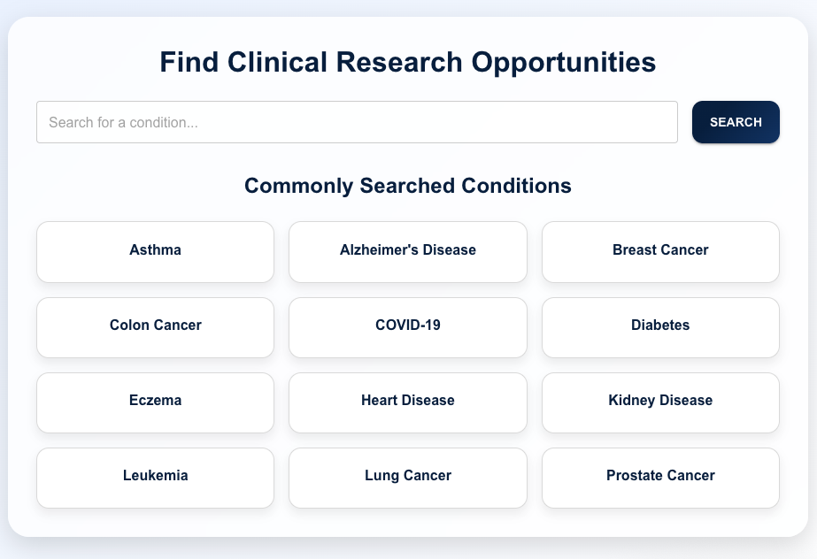Pick Diabetes from common conditions

(660, 326)
